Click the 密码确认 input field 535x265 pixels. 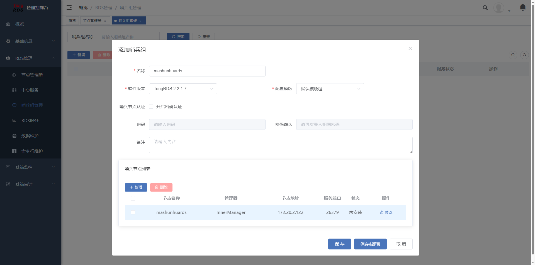354,125
